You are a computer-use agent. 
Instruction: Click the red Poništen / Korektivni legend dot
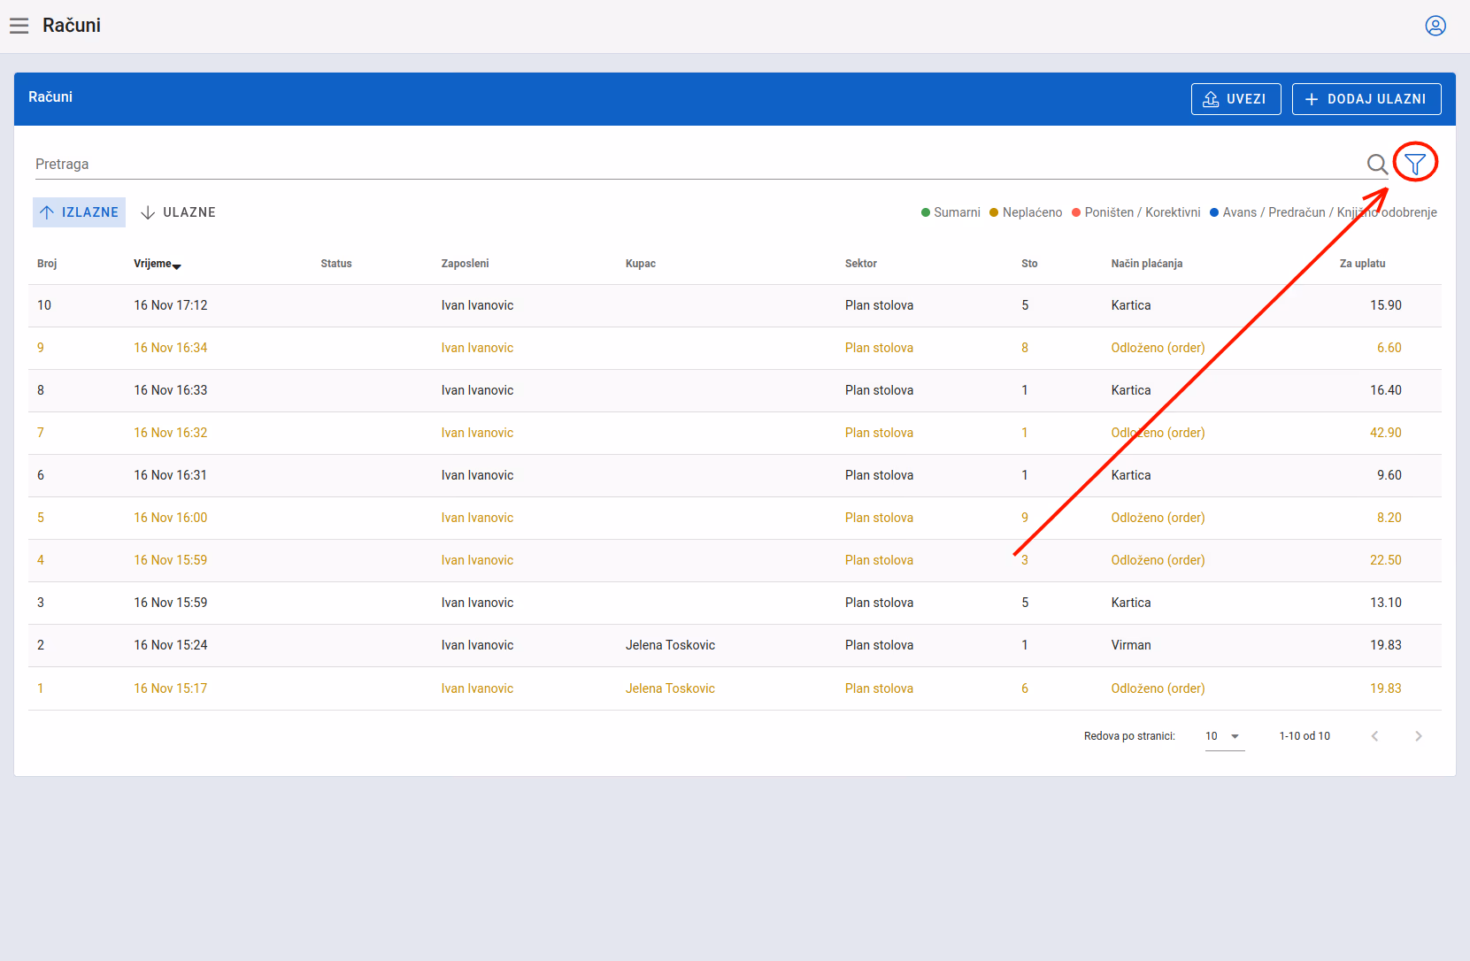click(1076, 212)
